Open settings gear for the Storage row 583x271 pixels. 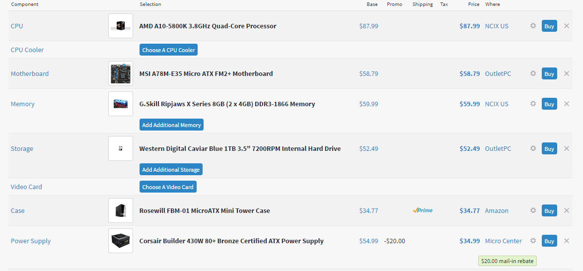(533, 148)
